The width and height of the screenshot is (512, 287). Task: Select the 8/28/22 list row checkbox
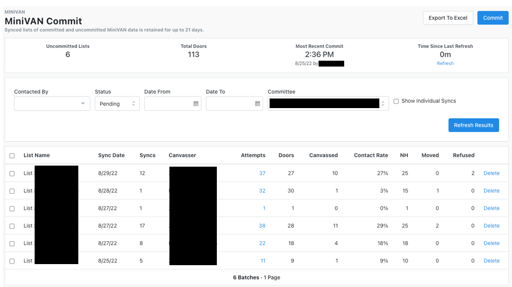coord(12,191)
